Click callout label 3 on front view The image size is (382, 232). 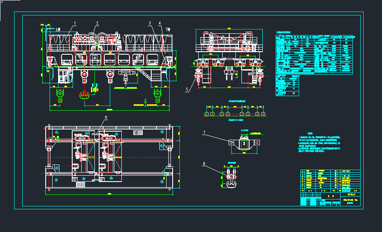[150, 23]
